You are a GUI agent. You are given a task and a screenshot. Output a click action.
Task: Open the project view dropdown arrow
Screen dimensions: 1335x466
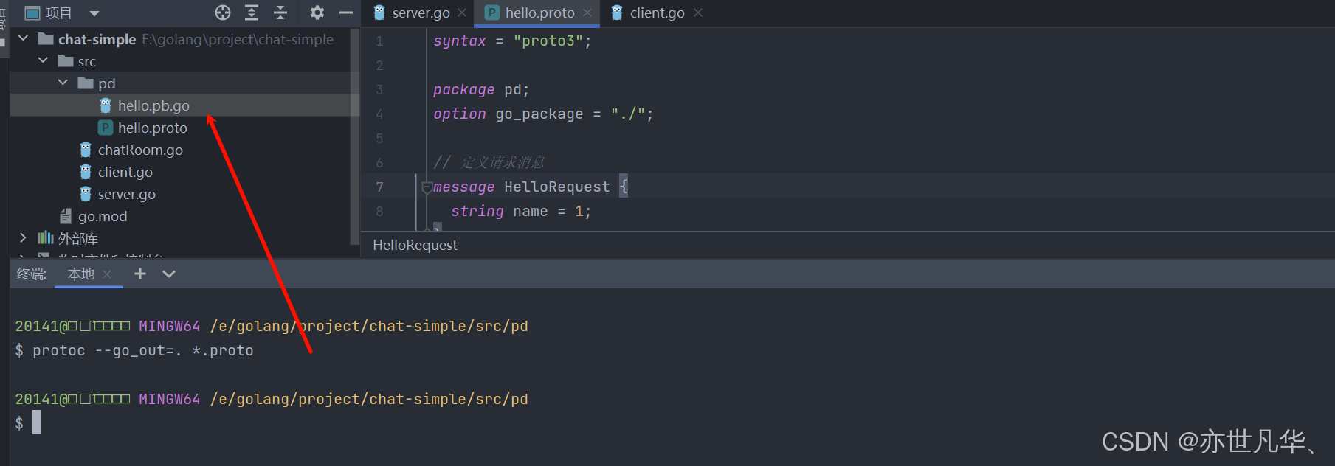click(94, 13)
